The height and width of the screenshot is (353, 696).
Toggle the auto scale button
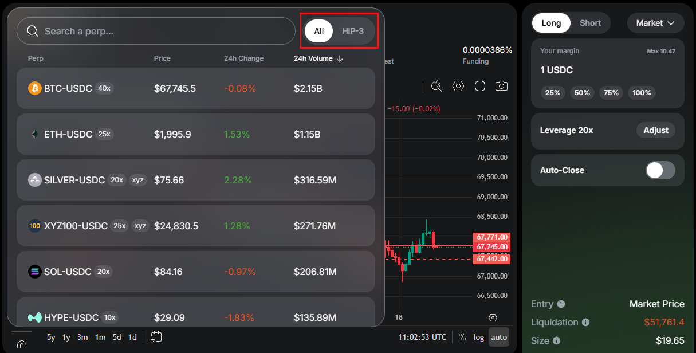tap(499, 337)
